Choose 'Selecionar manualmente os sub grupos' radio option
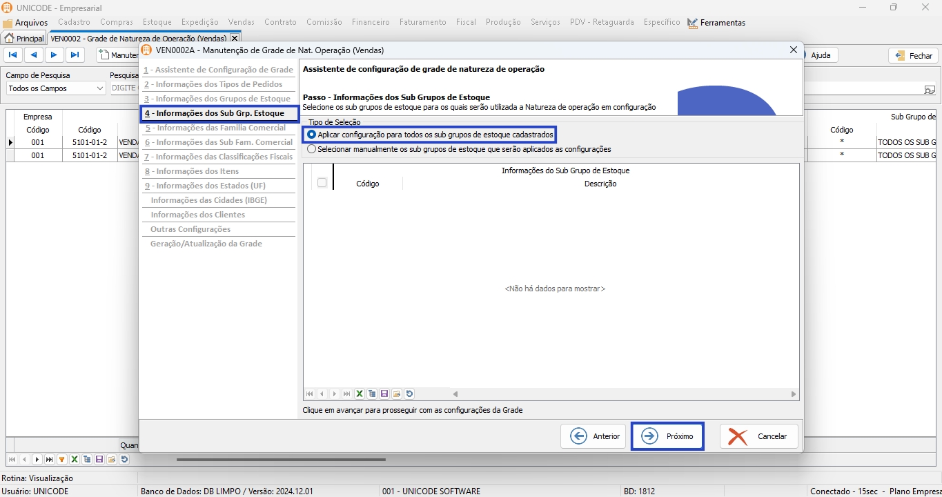The image size is (942, 497). [312, 149]
